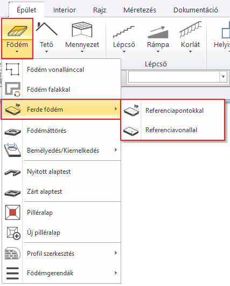Choose Födém vonallánccal from the menu
Viewport: 230px width, 286px height.
coord(61,70)
